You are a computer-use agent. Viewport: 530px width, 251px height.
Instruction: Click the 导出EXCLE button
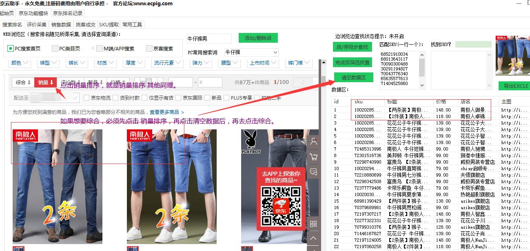click(514, 86)
